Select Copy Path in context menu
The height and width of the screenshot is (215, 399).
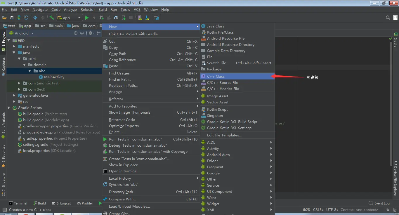point(150,54)
